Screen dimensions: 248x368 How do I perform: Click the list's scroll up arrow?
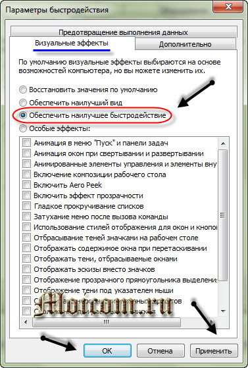pyautogui.click(x=223, y=144)
